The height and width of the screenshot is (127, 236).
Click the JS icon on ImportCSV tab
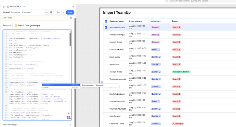pyautogui.click(x=8, y=6)
